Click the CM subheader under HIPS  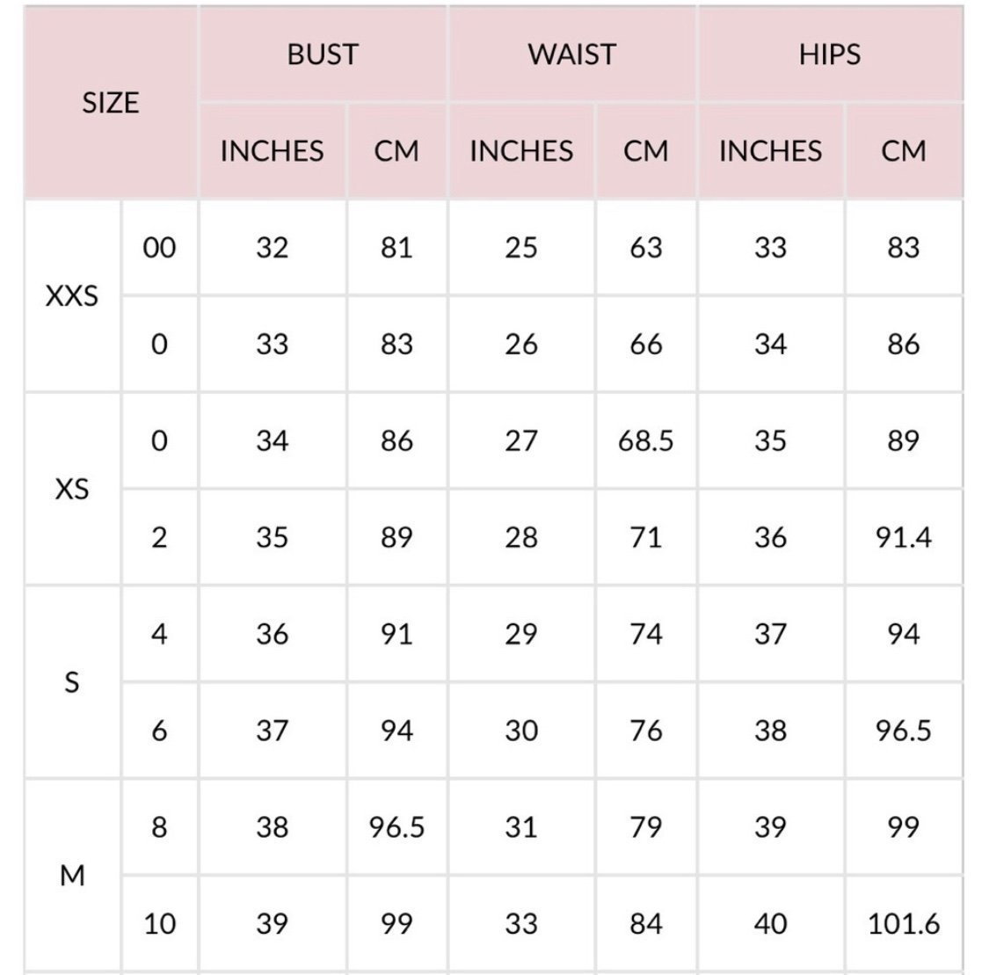pyautogui.click(x=904, y=151)
